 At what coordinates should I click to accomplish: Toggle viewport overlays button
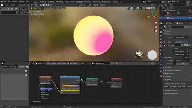138,8
